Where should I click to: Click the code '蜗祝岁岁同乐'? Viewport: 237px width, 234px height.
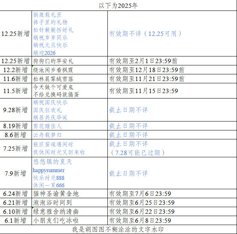click(x=50, y=38)
